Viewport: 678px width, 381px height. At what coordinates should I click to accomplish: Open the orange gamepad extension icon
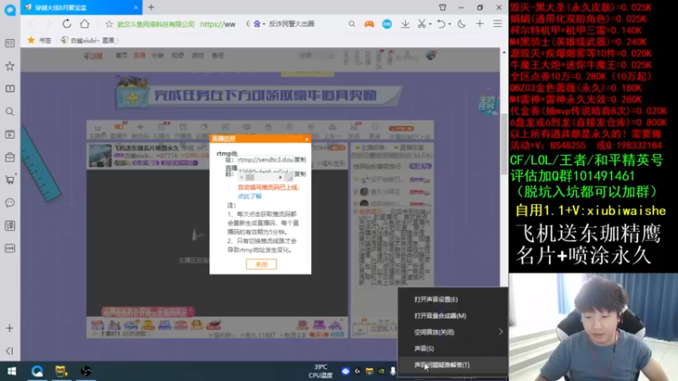point(369,25)
